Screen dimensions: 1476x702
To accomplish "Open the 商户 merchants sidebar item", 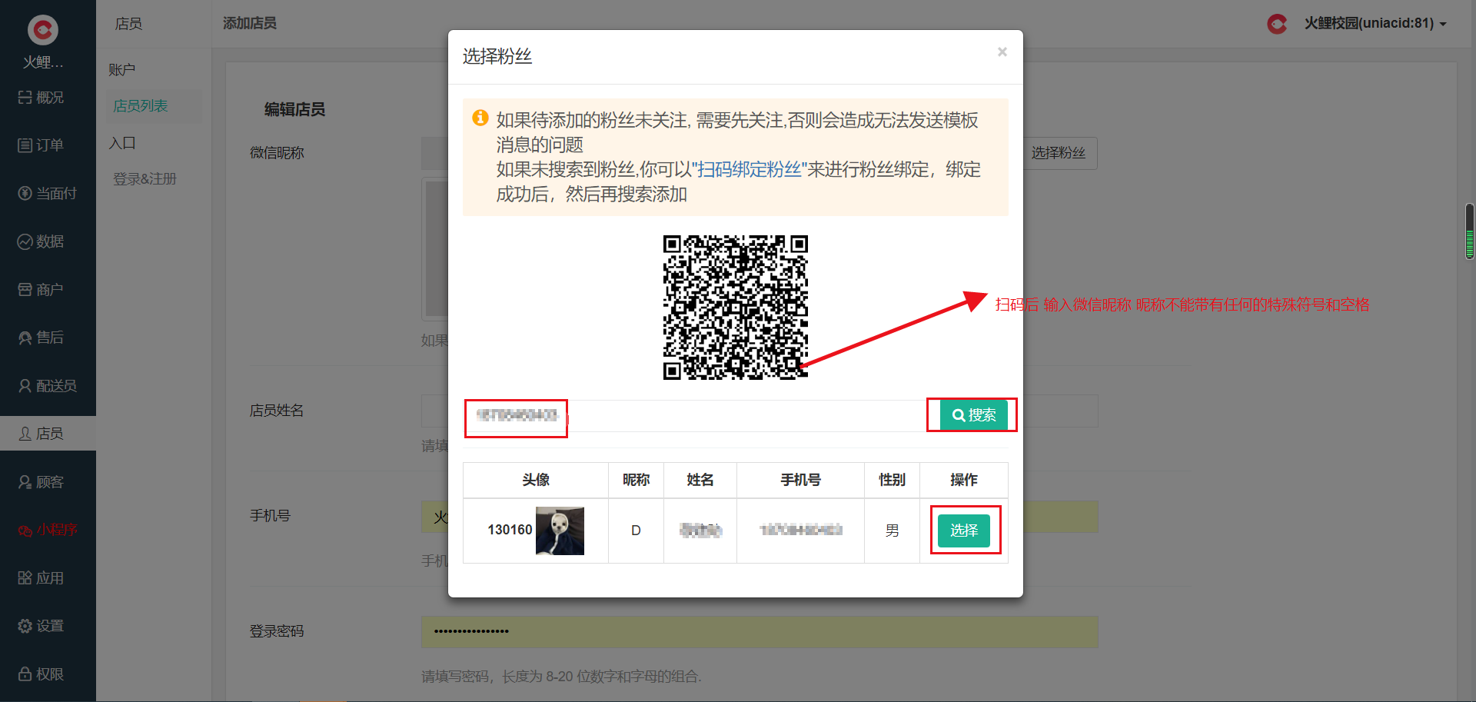I will (41, 290).
